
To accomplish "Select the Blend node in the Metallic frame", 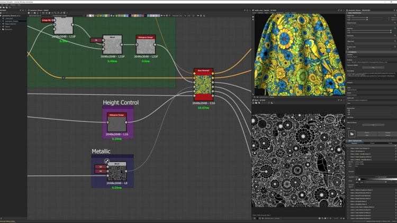I will click(117, 170).
